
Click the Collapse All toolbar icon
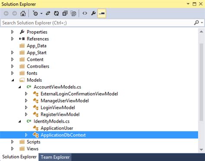(x=65, y=13)
